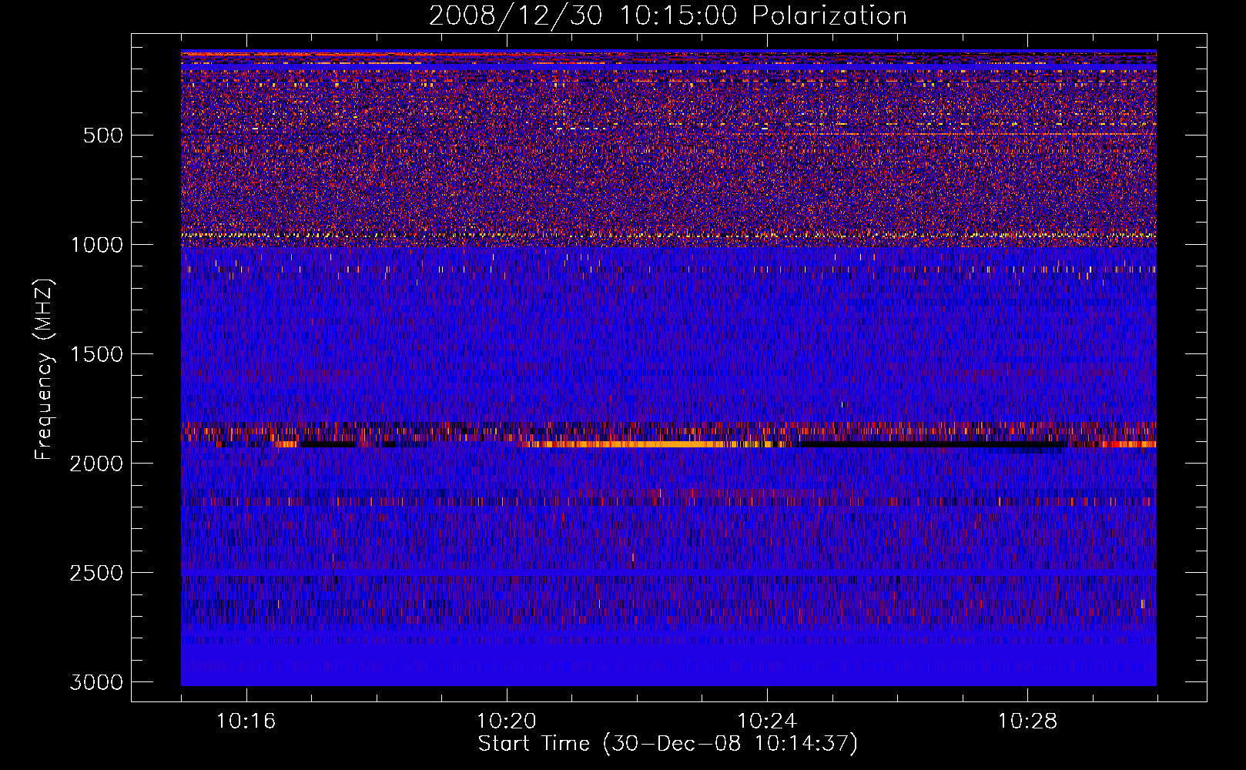Image resolution: width=1246 pixels, height=770 pixels.
Task: Click the solid blue area at the spectrogram bottom
Action: [668, 662]
